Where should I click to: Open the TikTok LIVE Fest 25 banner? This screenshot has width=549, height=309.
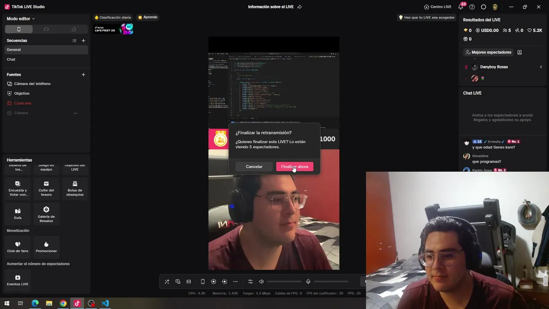pyautogui.click(x=114, y=29)
